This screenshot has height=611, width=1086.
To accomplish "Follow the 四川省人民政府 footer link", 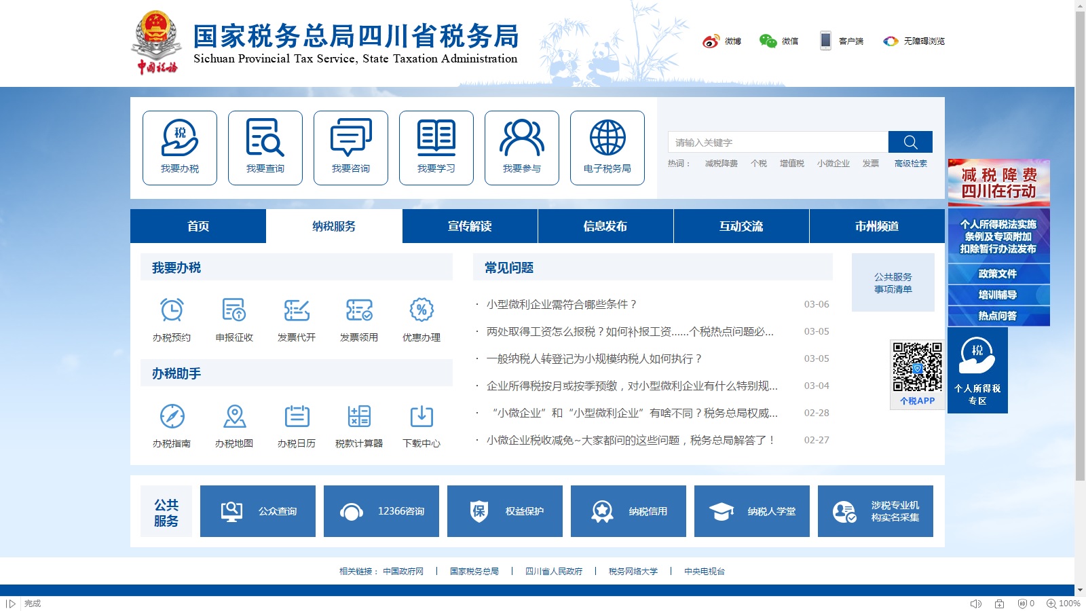I will point(554,572).
